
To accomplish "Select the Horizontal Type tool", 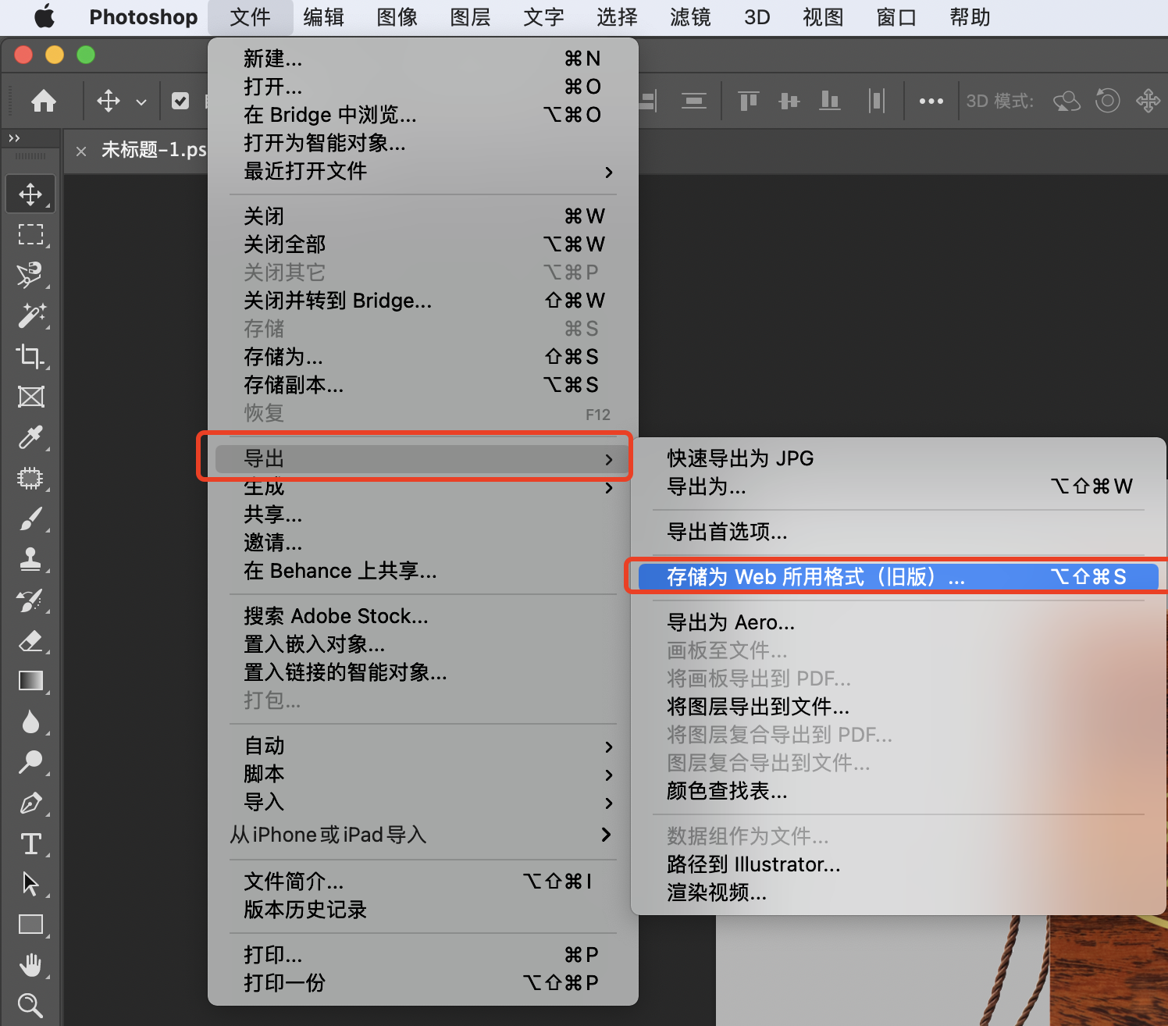I will [x=30, y=843].
